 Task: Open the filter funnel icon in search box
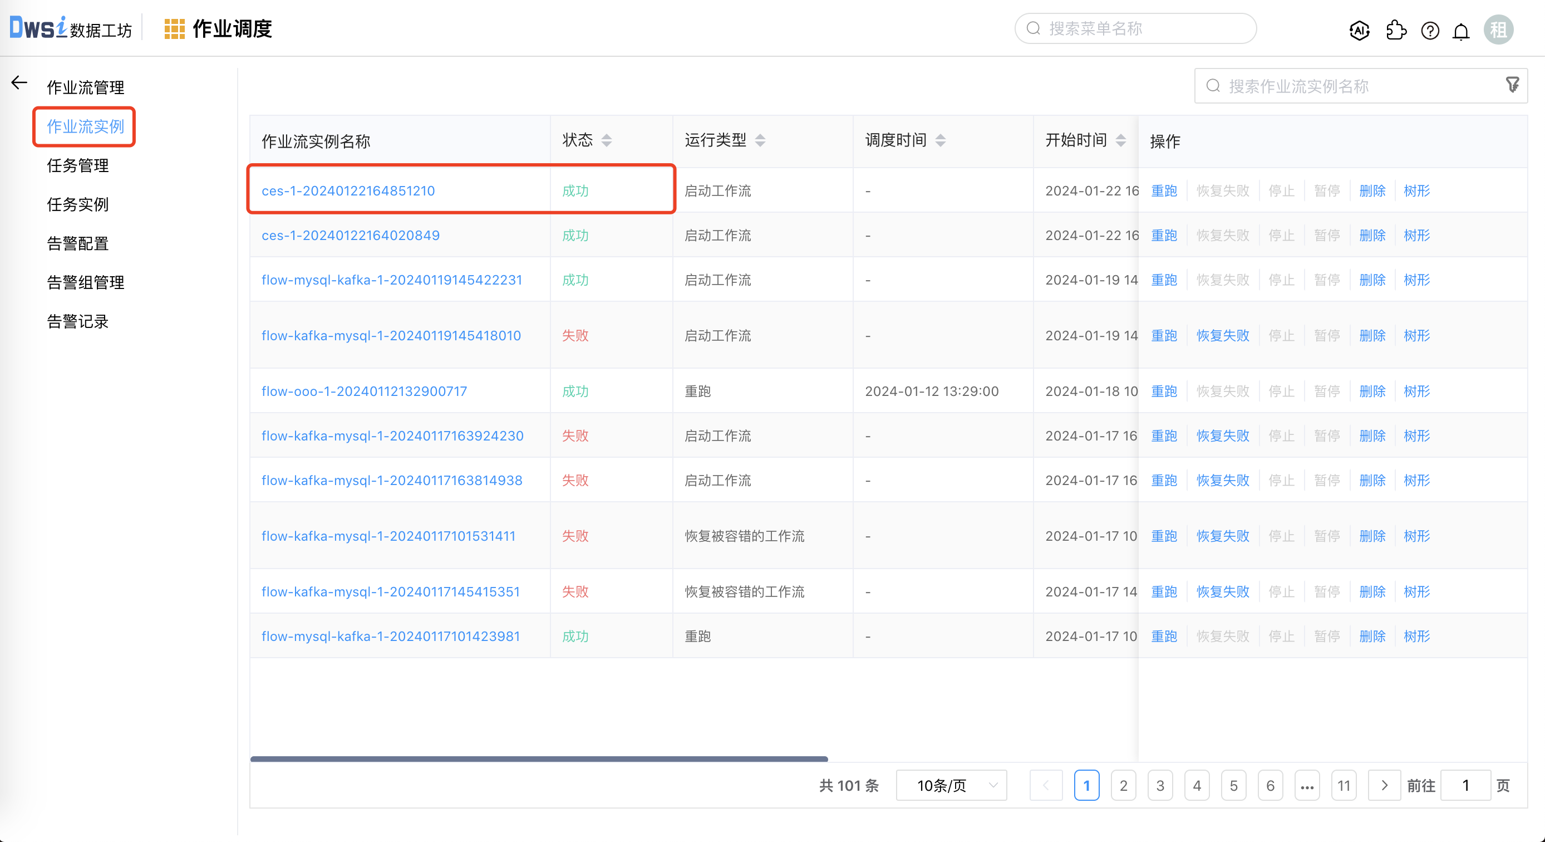point(1512,85)
